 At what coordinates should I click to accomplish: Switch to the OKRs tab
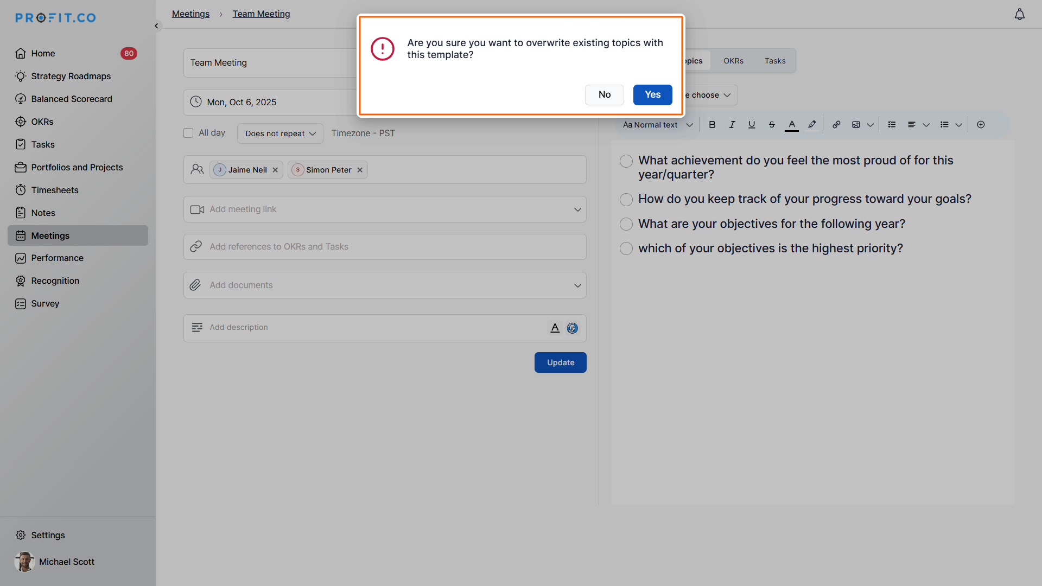(733, 61)
